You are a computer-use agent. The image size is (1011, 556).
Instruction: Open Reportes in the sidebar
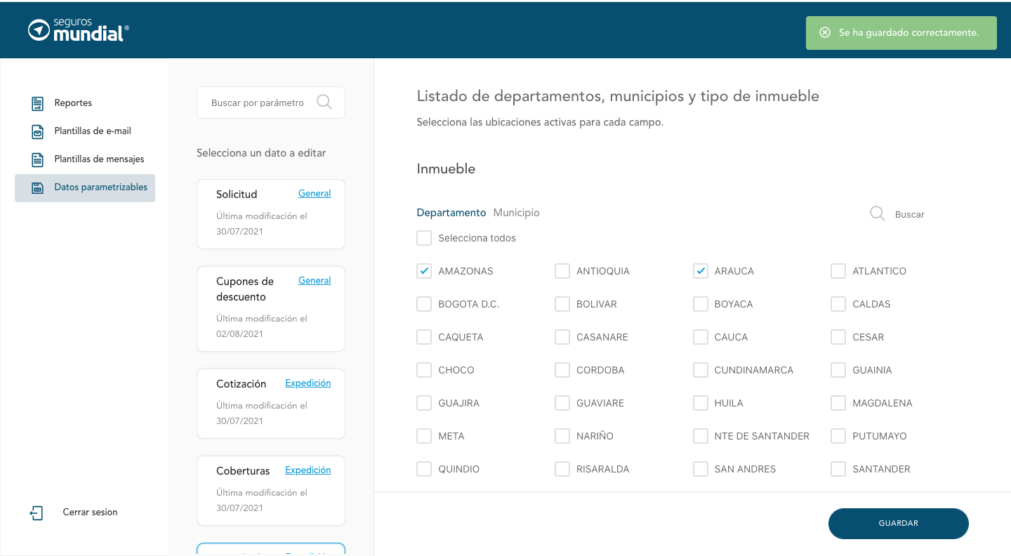tap(73, 103)
